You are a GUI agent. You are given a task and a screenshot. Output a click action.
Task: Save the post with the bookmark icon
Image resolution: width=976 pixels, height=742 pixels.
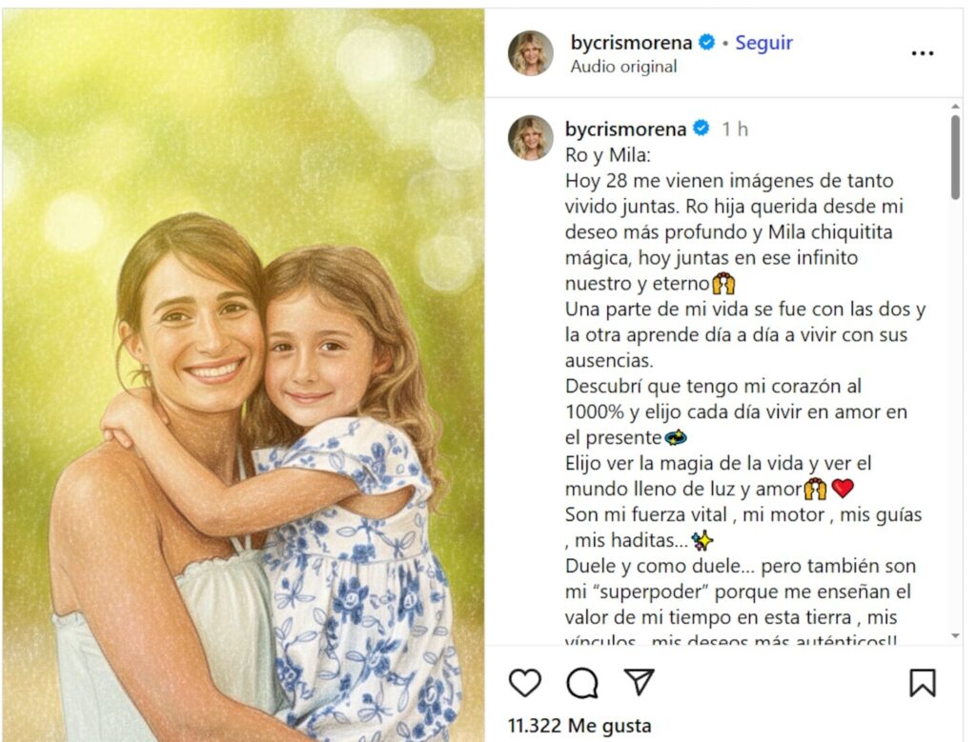(922, 682)
